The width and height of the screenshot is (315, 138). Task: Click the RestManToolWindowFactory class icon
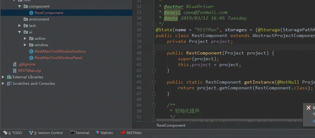(31, 51)
